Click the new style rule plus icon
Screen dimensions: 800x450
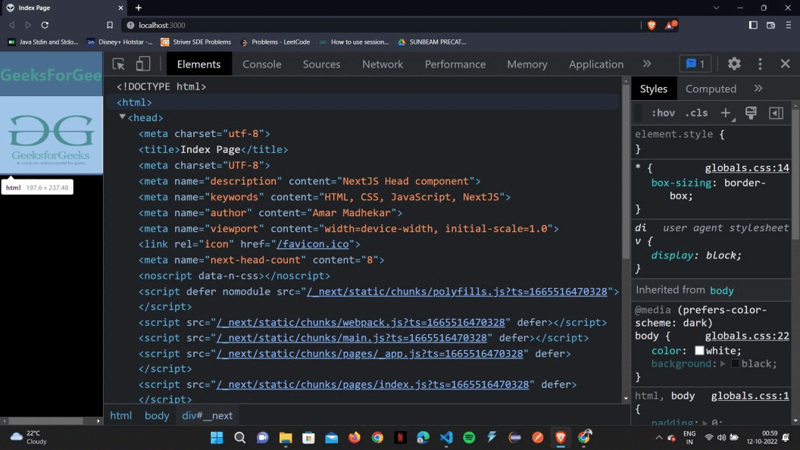[x=725, y=112]
